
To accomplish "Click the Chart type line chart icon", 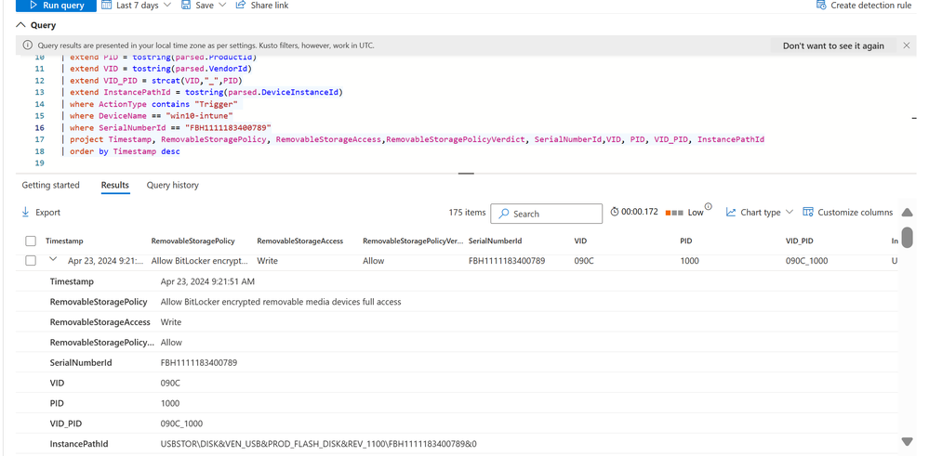I will pos(731,213).
